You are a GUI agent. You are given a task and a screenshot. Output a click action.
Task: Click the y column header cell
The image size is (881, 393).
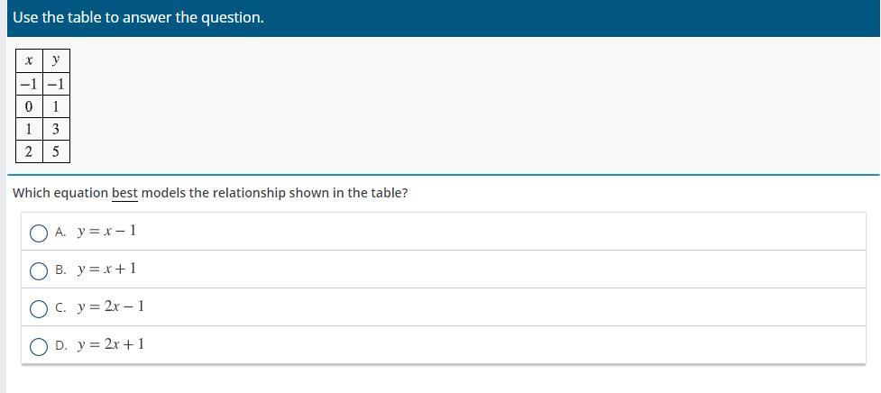click(56, 60)
